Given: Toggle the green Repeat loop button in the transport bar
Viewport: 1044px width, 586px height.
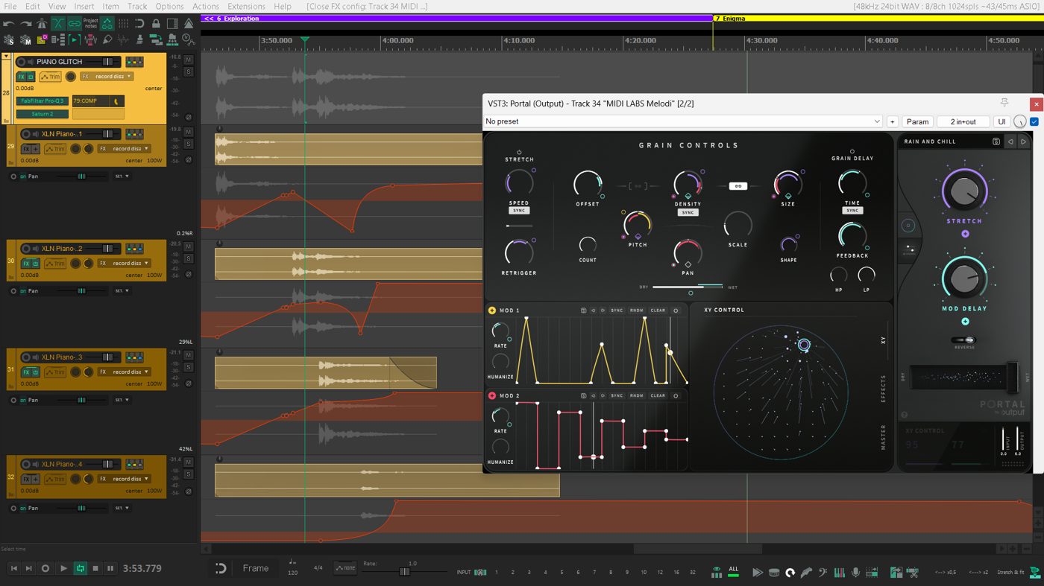Looking at the screenshot, I should click(x=80, y=568).
